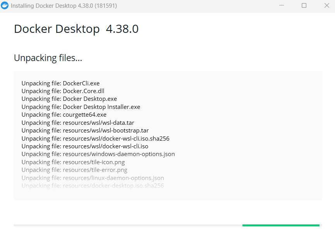Viewport: 335px width, 231px height.
Task: Select log line 'Unpacking file: Docker.Core.dll'
Action: point(63,91)
